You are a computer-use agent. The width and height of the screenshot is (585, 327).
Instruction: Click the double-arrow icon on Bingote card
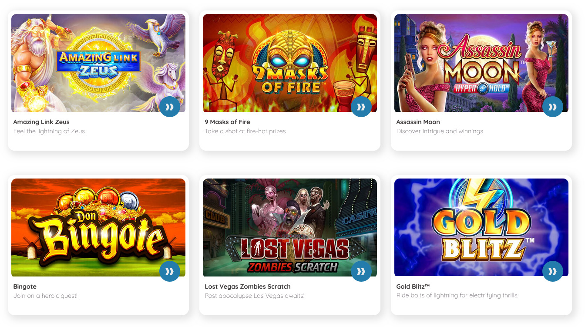point(170,271)
